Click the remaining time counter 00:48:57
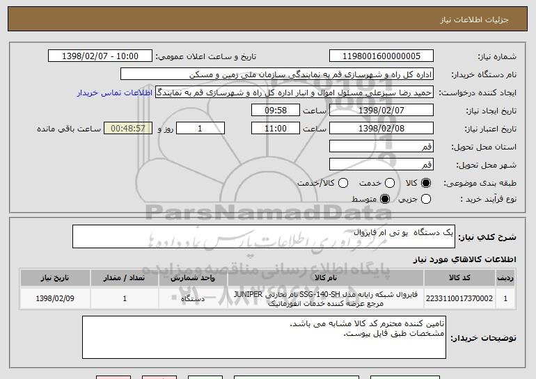536x379 pixels. pyautogui.click(x=128, y=129)
